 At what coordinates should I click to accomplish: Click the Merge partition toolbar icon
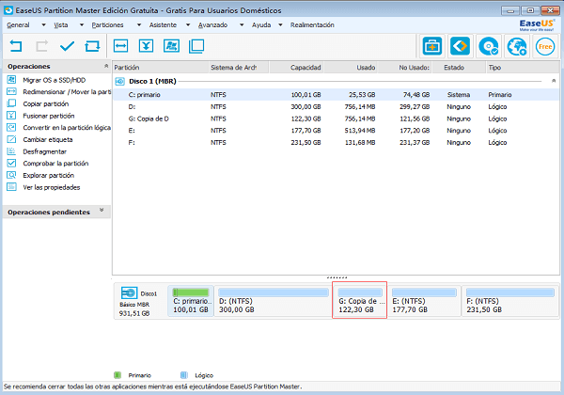[147, 44]
